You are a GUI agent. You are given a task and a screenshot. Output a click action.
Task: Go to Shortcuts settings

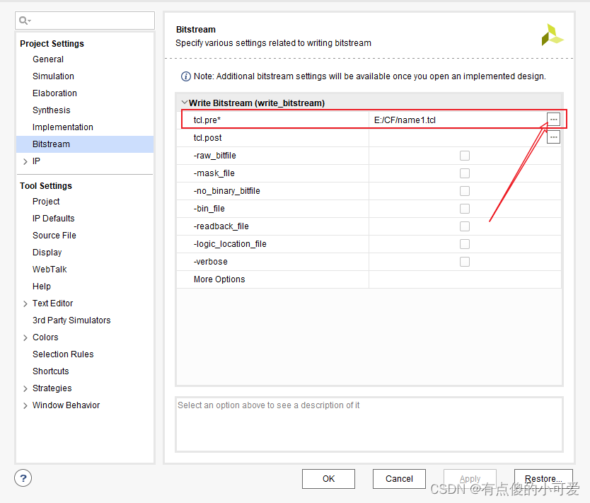(50, 371)
